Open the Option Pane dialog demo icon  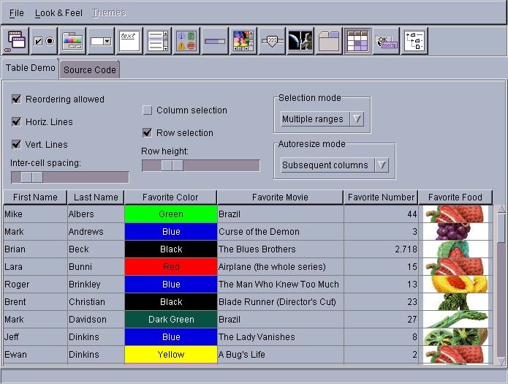[x=186, y=41]
